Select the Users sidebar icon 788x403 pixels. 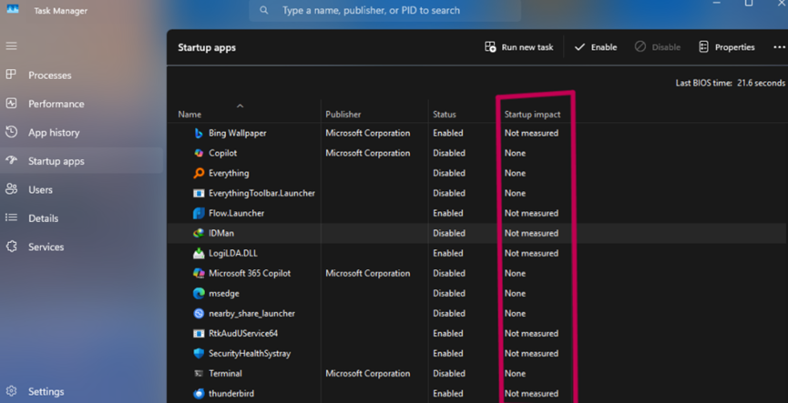point(12,189)
